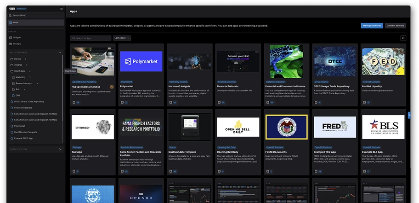Open Prompts in the library

17,44
